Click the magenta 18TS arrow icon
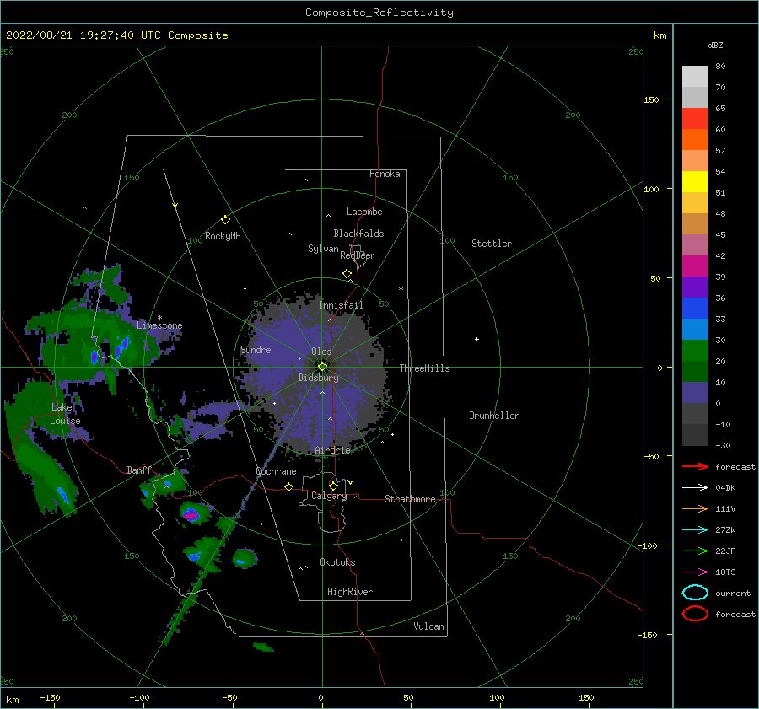 coord(695,572)
